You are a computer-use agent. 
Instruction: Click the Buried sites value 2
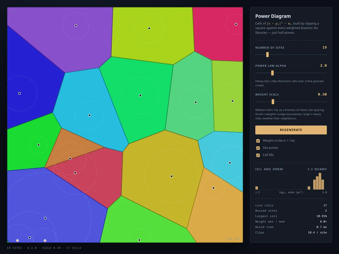(326, 211)
